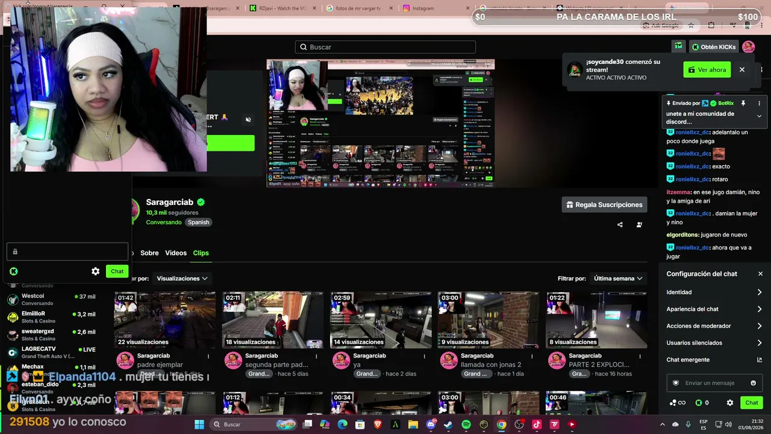Open Spotify from the taskbar
This screenshot has width=771, height=434.
click(466, 424)
